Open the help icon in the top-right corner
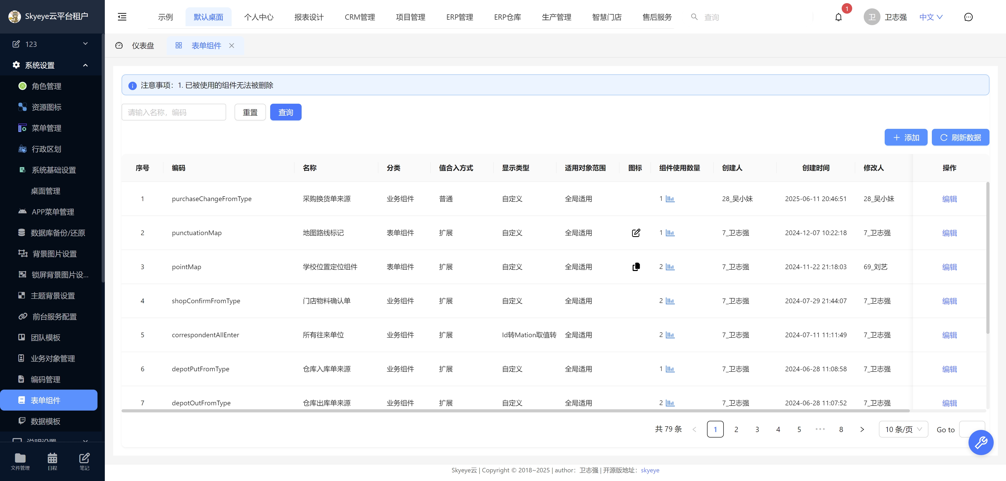Screen dimensions: 1006x481 tap(969, 17)
